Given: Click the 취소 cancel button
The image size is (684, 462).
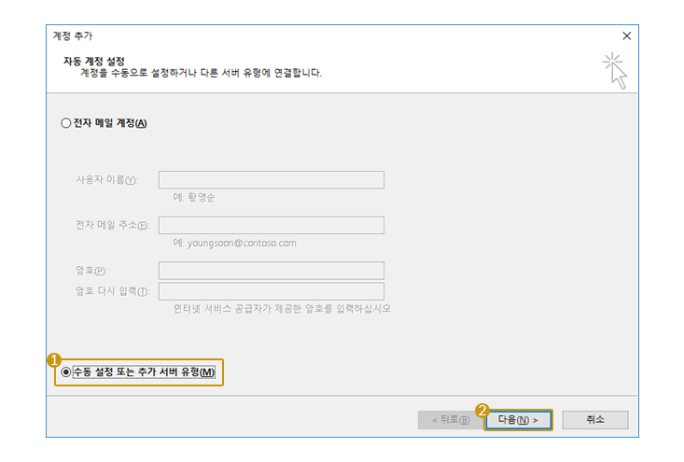Looking at the screenshot, I should pyautogui.click(x=594, y=420).
